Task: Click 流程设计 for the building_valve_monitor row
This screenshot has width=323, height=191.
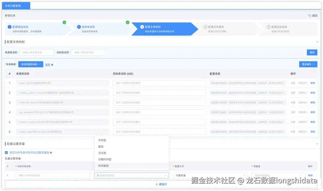Action: pos(303,93)
